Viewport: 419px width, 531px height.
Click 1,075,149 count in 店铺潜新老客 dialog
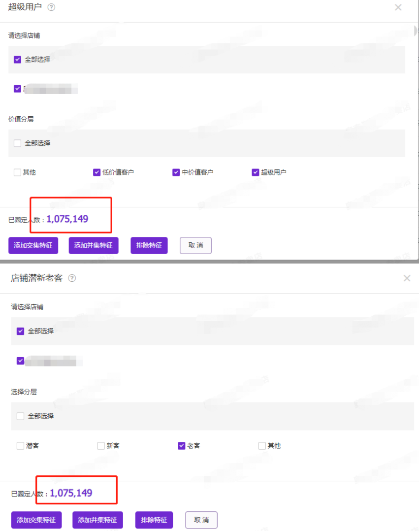click(x=71, y=493)
